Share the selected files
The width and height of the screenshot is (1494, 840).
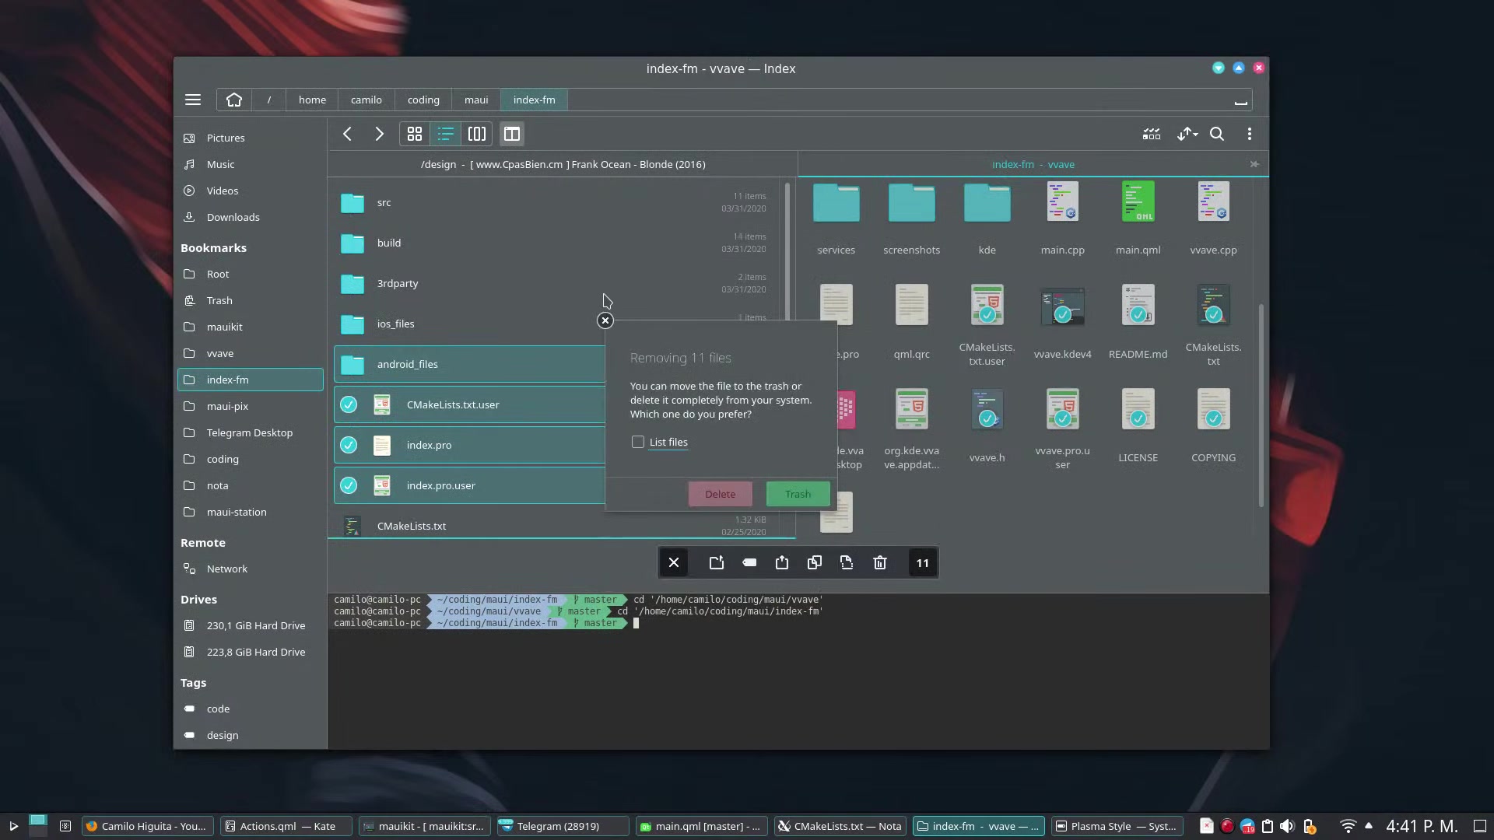click(x=782, y=562)
